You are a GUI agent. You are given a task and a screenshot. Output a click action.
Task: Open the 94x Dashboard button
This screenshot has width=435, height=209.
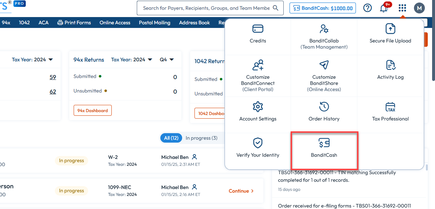[x=93, y=110]
